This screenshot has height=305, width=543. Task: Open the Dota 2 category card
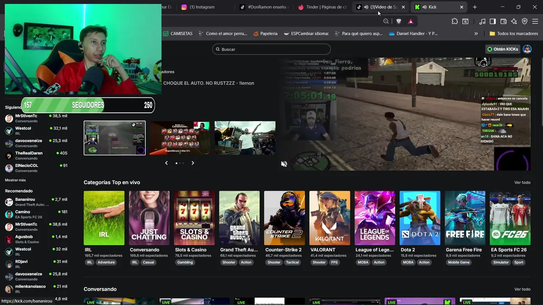(x=420, y=218)
